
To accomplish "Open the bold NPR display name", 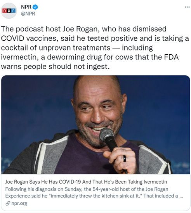I will coord(26,7).
